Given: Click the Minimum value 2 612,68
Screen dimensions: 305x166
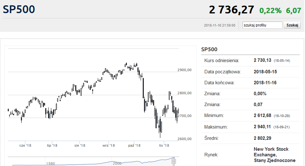Looking at the screenshot, I should [263, 116].
